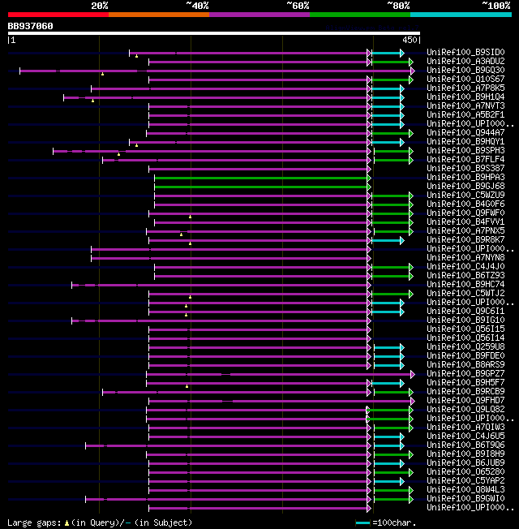Click the UniRef100_Q9FHD7 label
519x529 pixels.
point(465,401)
